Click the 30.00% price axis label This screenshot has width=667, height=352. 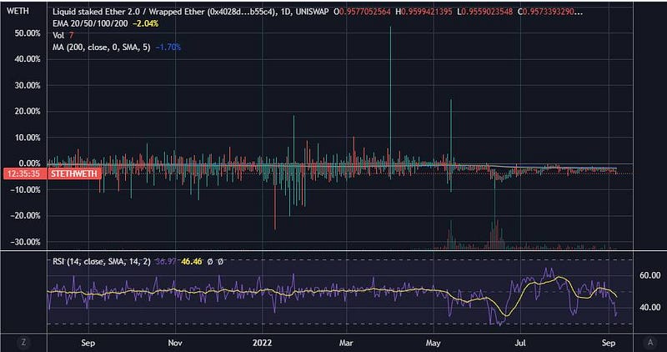[28, 86]
